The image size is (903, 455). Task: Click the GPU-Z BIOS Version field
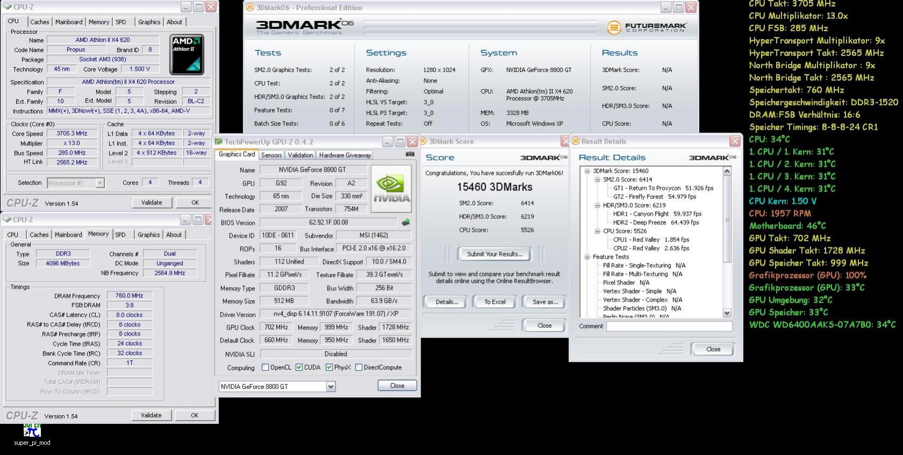pos(329,222)
